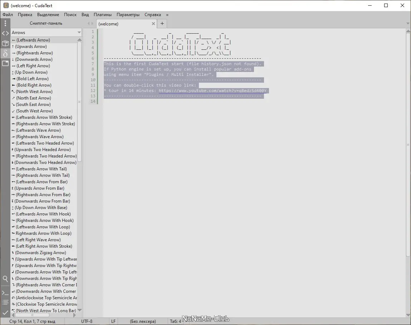
Task: Show the Code Tree panel icon
Action: pos(5,33)
